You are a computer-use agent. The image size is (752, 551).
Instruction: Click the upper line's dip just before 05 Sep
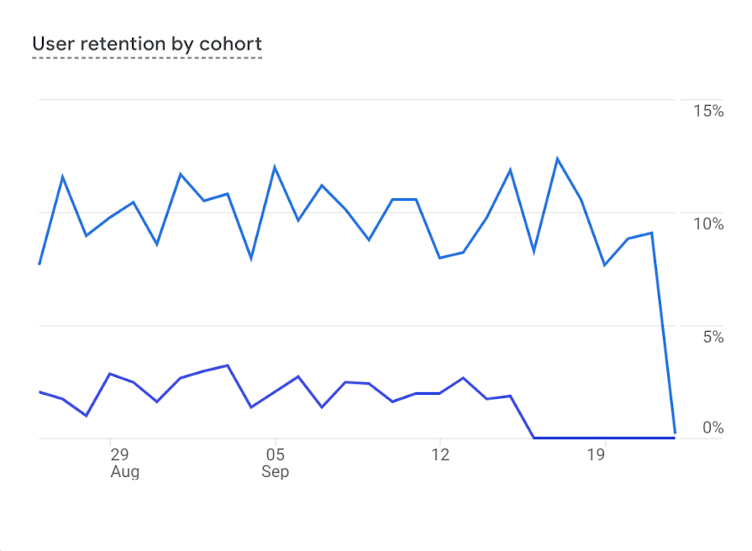[x=251, y=259]
